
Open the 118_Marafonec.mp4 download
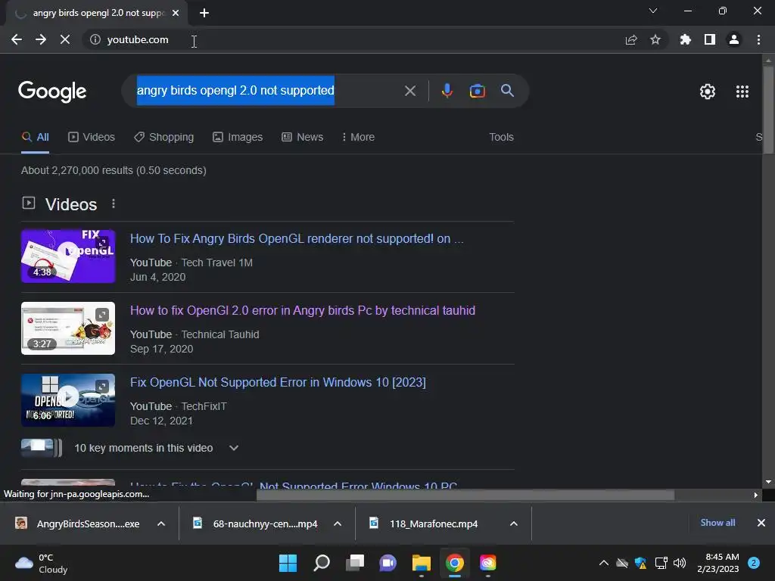(425, 524)
